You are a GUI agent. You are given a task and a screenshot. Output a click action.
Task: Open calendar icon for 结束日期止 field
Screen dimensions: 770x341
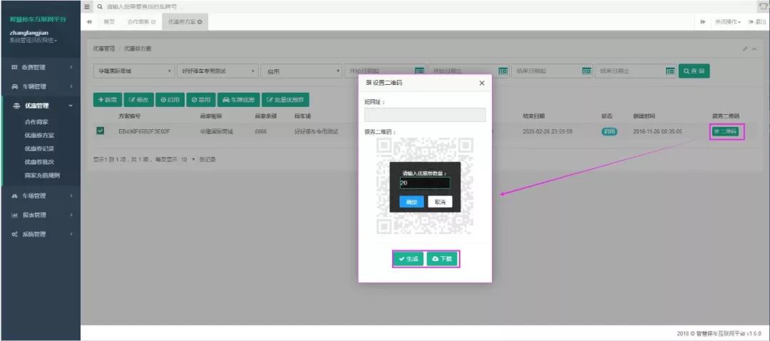pos(671,71)
